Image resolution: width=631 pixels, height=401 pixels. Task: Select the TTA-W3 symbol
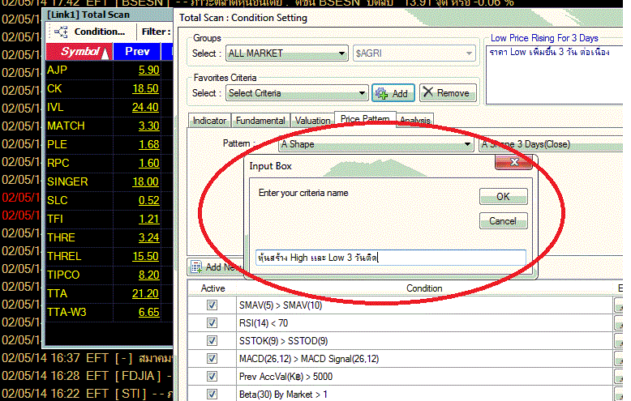(x=67, y=312)
